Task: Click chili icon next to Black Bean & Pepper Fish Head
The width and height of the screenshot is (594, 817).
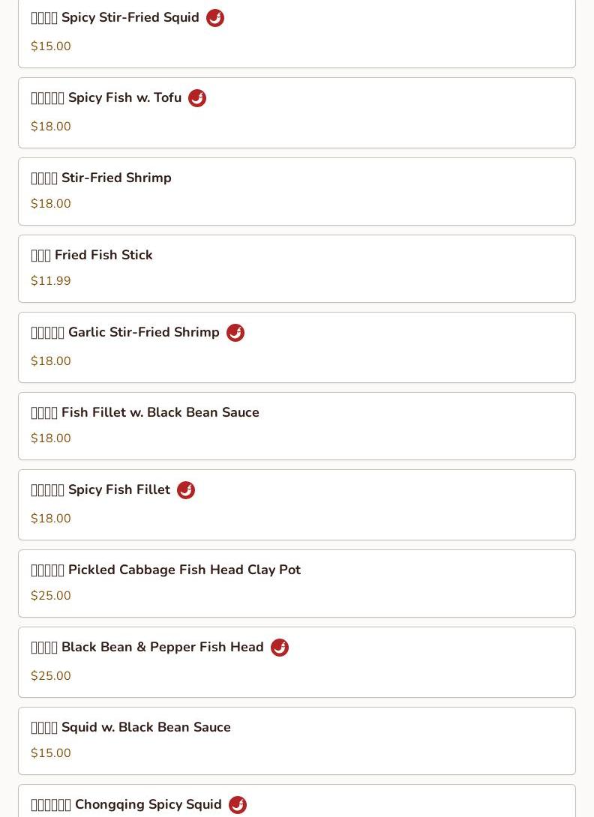Action: tap(280, 648)
